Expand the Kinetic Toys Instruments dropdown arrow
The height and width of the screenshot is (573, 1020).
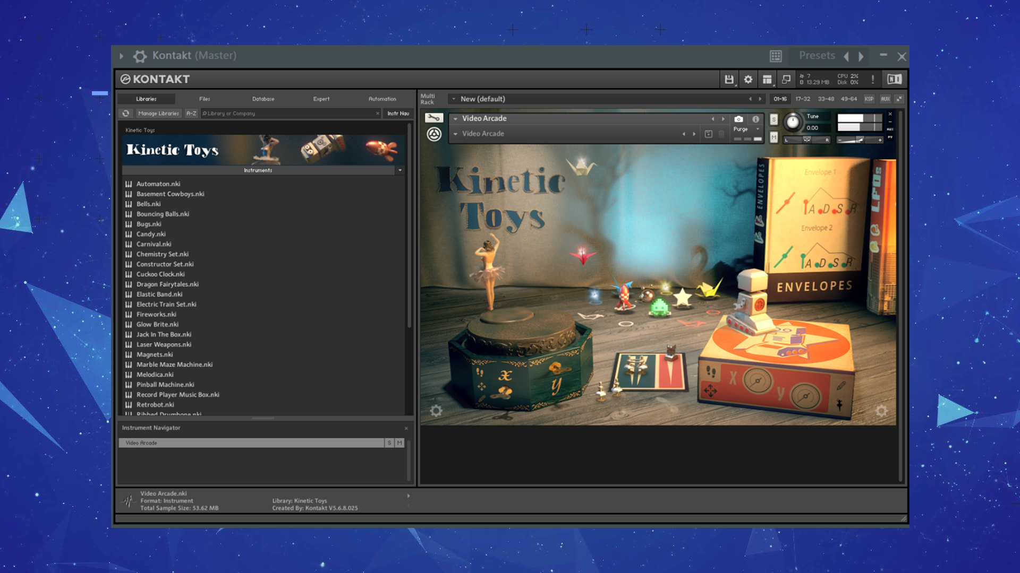click(x=400, y=170)
